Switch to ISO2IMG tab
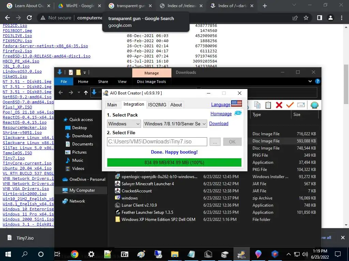Image resolution: width=349 pixels, height=261 pixels. [x=157, y=105]
